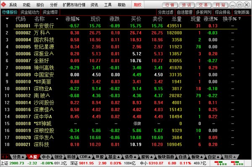Open the 扩展市场行情 menu
Image resolution: width=252 pixels, height=167 pixels.
(74, 5)
